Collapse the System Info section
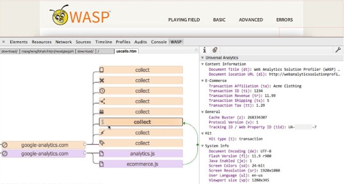Viewport: 344px width, 184px height. [203, 146]
